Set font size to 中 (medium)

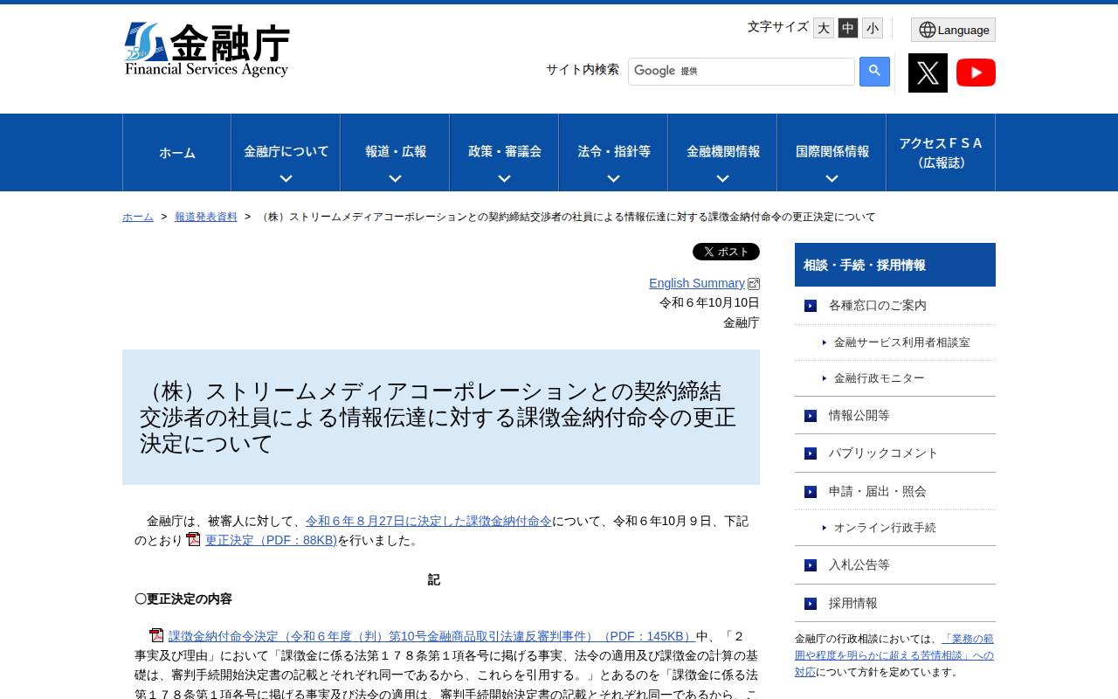click(x=848, y=28)
